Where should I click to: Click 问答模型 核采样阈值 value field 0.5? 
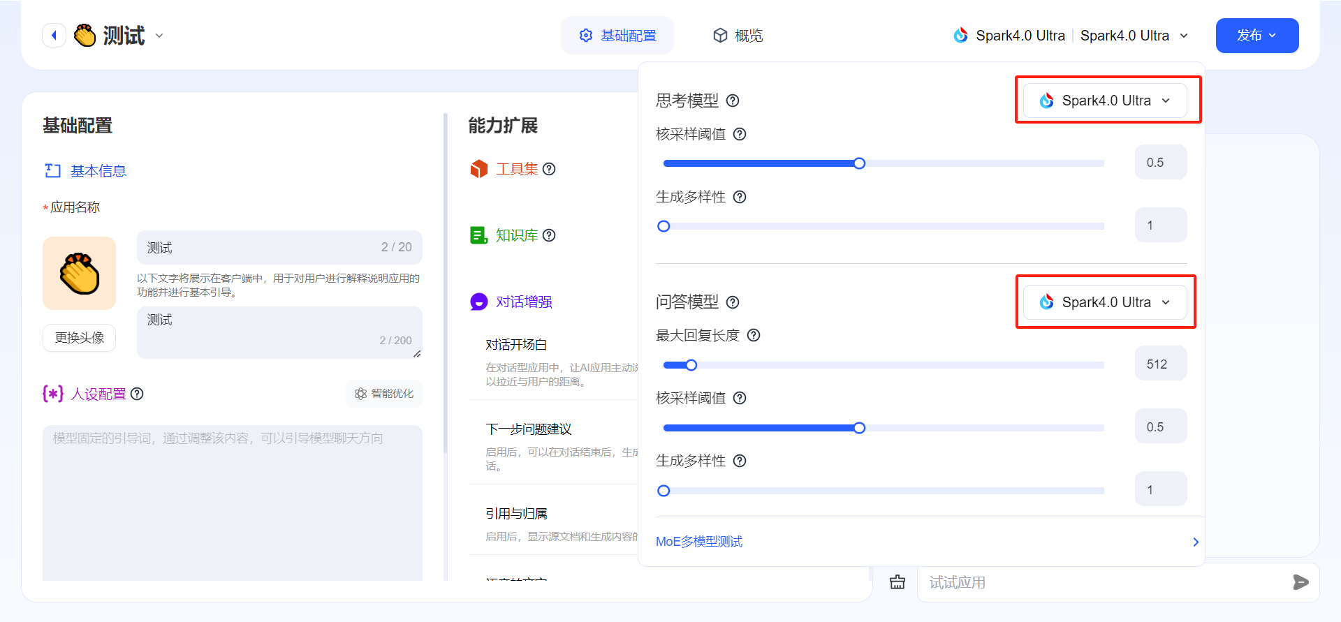click(1161, 427)
